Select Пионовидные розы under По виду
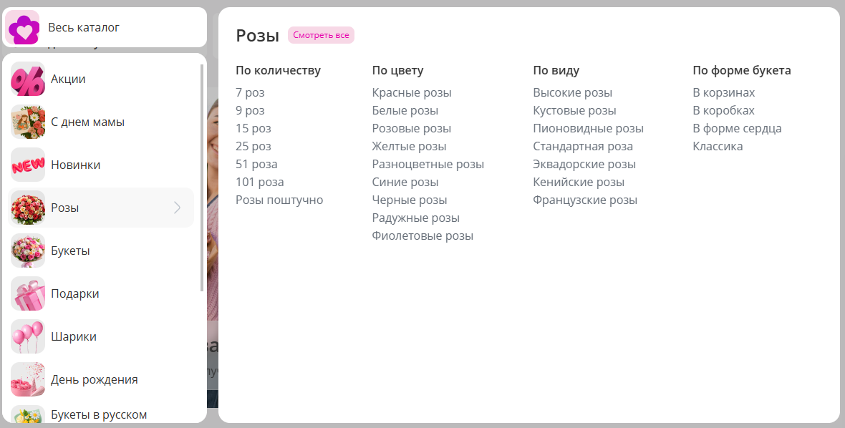 (x=588, y=128)
